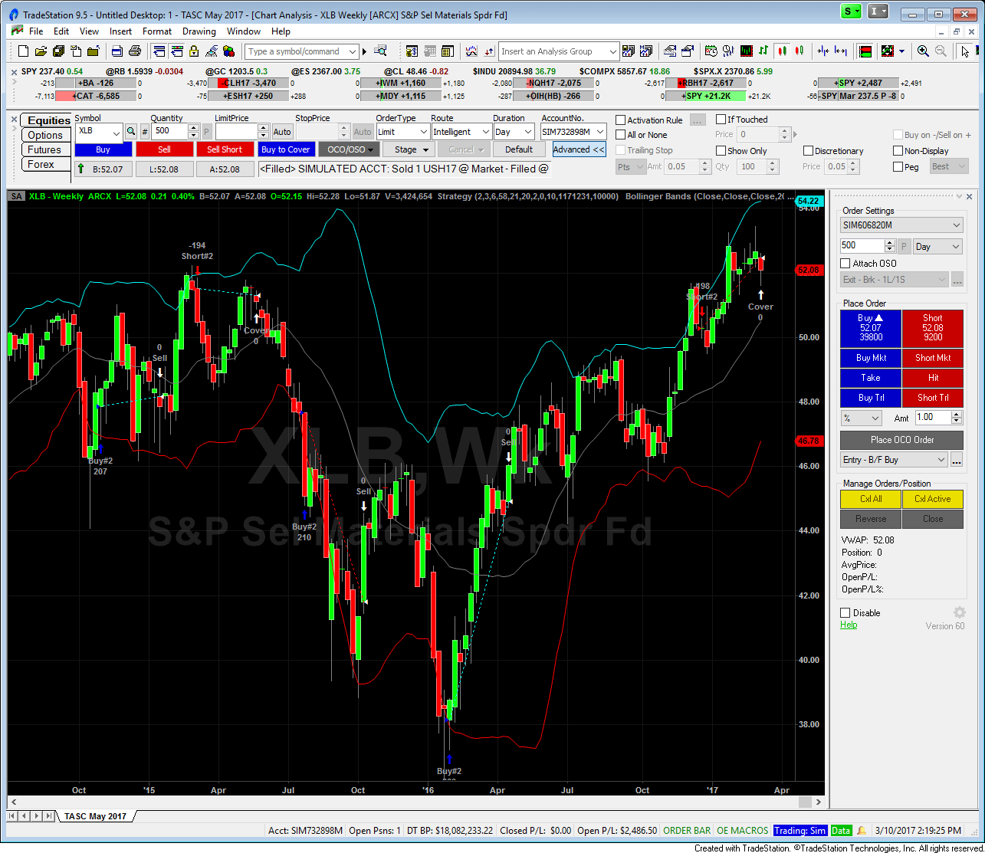Screen dimensions: 985x853
Task: Click the Print preview toolbar icon
Action: 117,51
